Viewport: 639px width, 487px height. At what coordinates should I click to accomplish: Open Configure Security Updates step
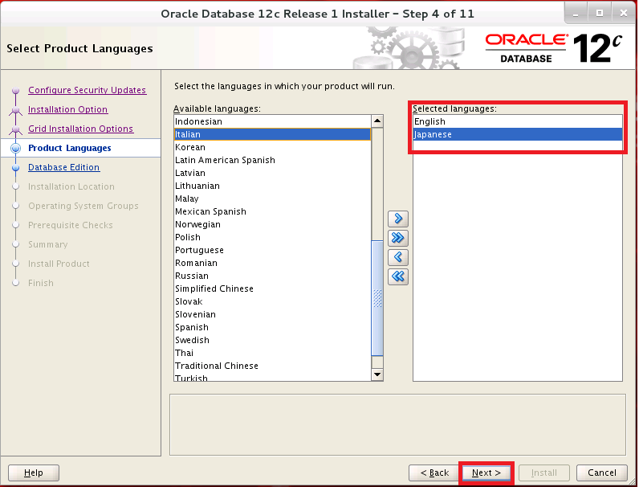tap(87, 90)
